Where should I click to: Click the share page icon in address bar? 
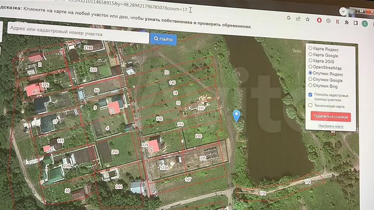point(298,19)
